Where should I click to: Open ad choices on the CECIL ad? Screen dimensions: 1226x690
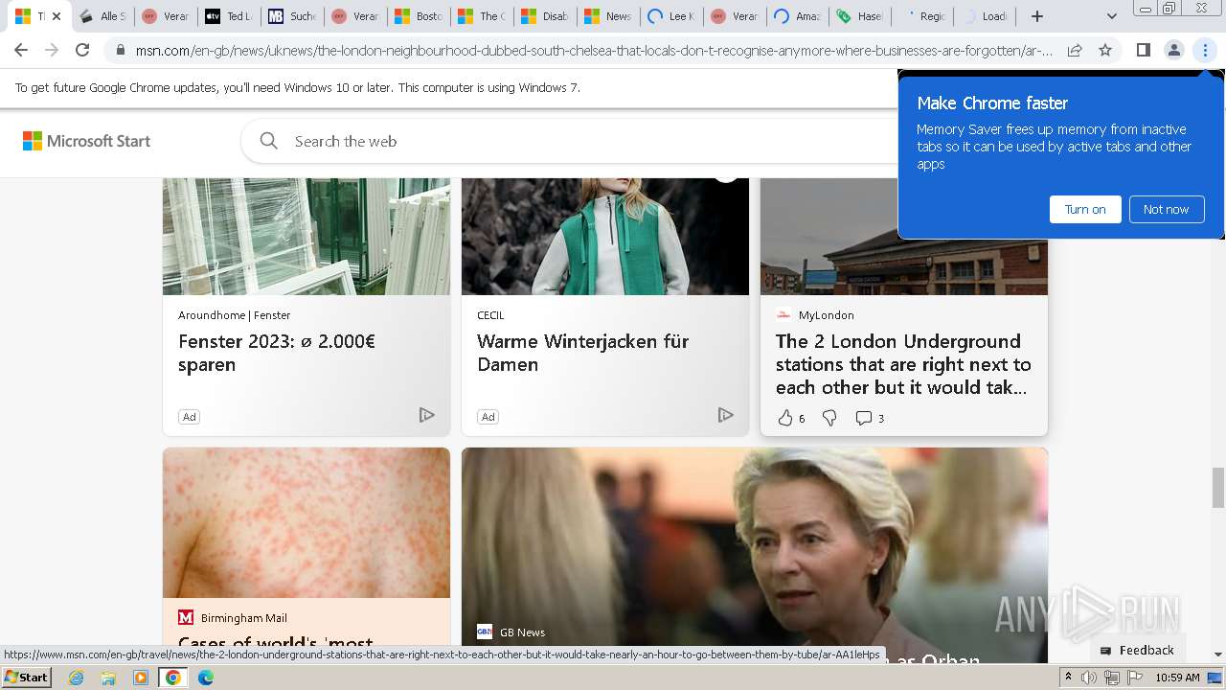725,415
